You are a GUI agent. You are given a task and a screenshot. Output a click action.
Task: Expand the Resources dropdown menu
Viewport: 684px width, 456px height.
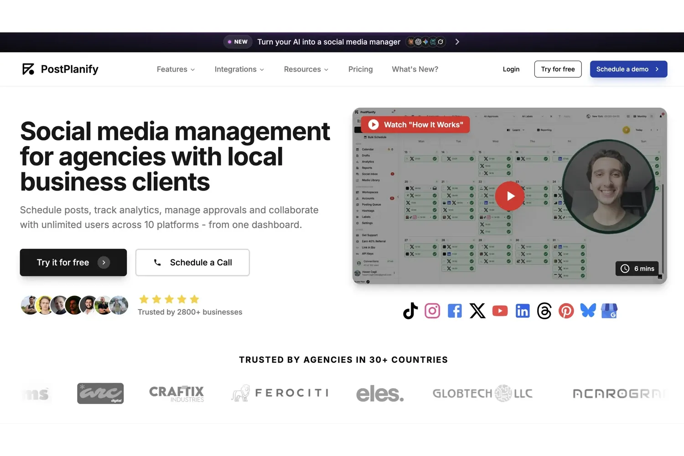click(x=306, y=69)
